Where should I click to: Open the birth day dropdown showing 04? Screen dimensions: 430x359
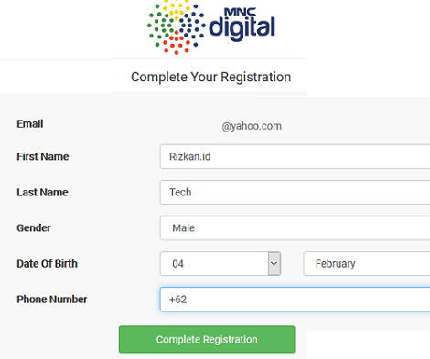tap(220, 264)
